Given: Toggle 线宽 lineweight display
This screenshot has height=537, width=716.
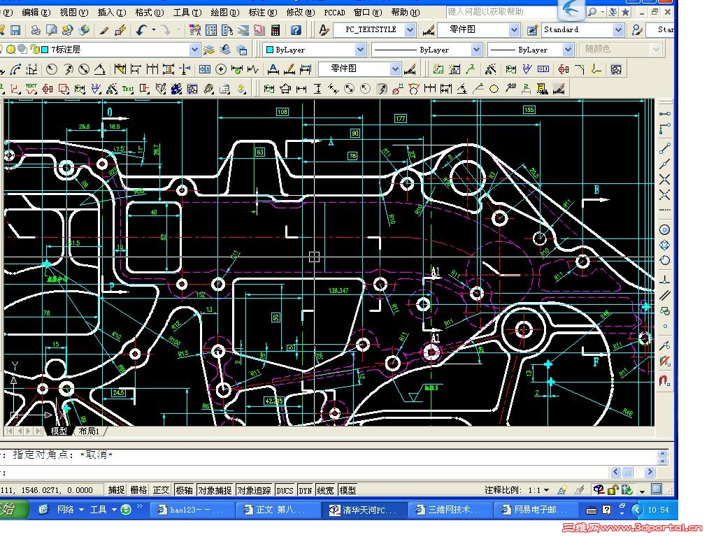Looking at the screenshot, I should [x=325, y=490].
